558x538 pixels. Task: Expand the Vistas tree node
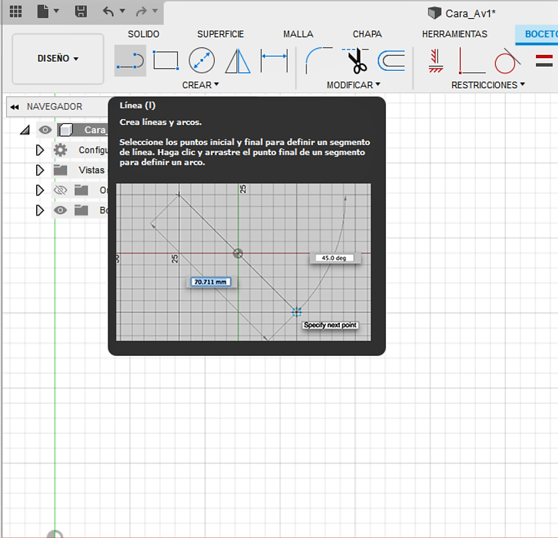coord(40,170)
